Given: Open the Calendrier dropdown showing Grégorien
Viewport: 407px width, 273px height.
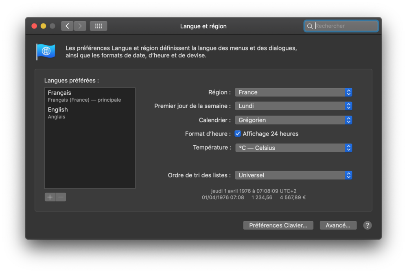Looking at the screenshot, I should [x=293, y=120].
